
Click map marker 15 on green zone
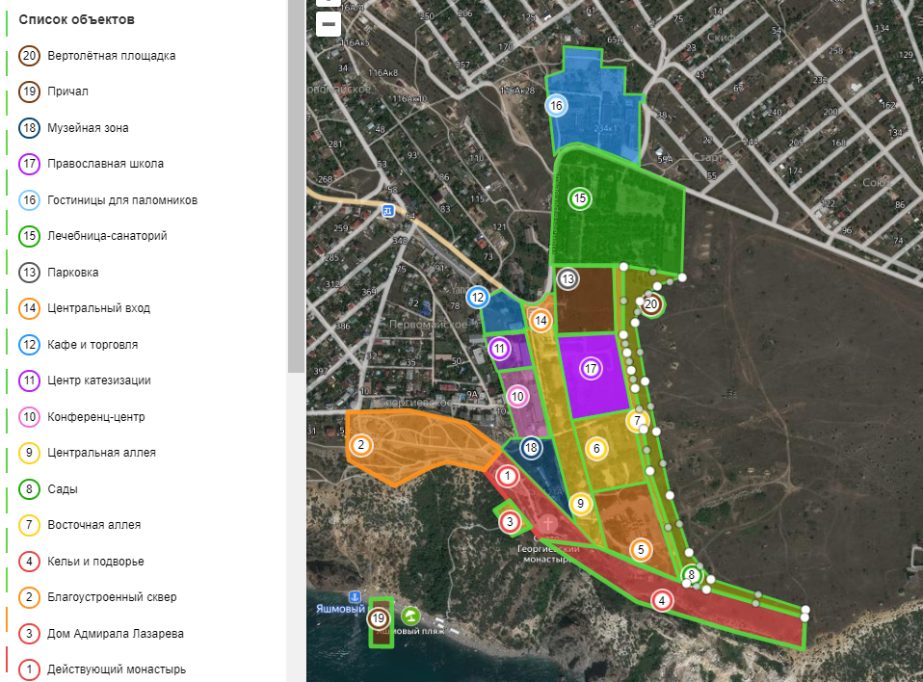579,199
